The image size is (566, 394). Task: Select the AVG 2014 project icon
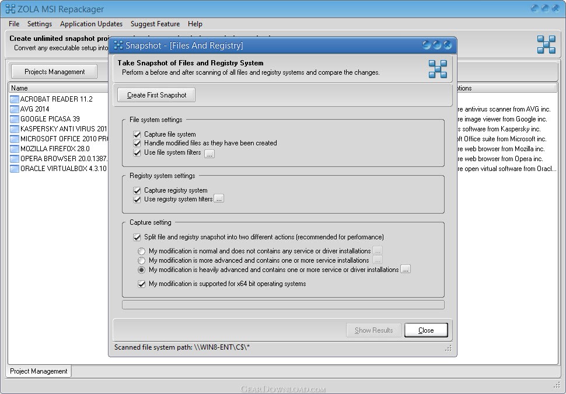(x=15, y=109)
